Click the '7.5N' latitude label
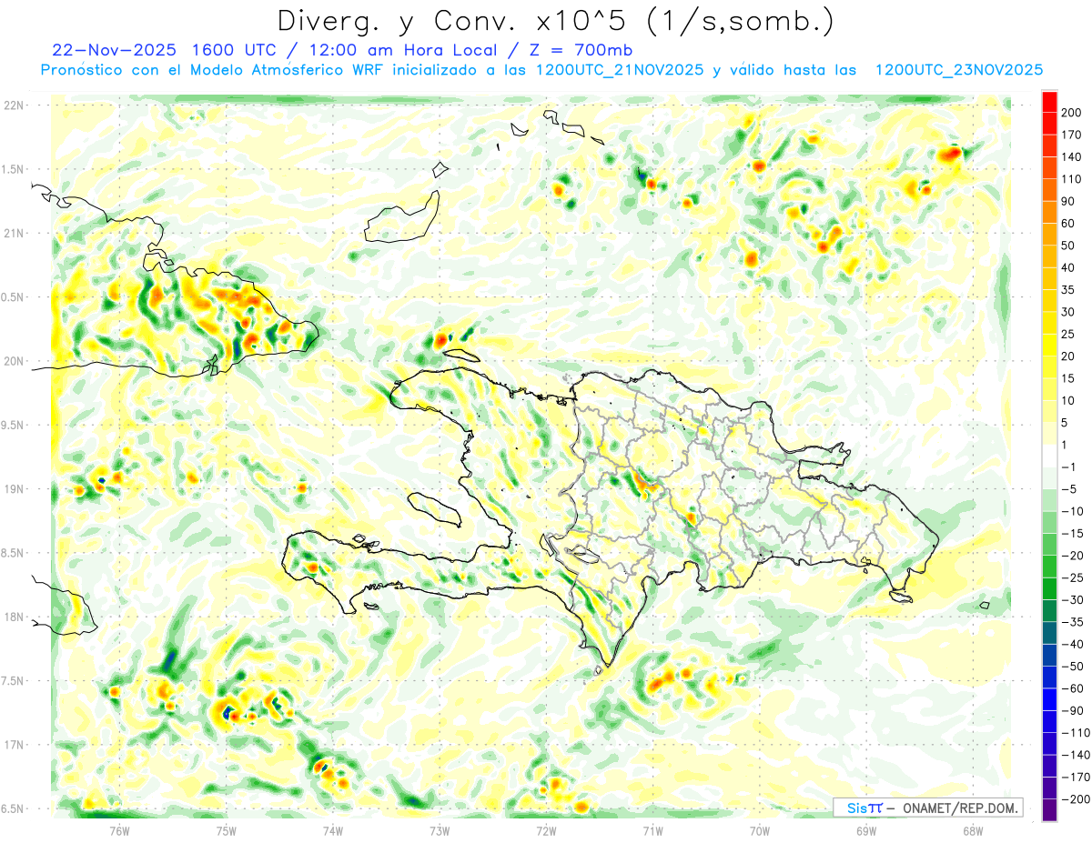Image resolution: width=1092 pixels, height=843 pixels. click(14, 681)
